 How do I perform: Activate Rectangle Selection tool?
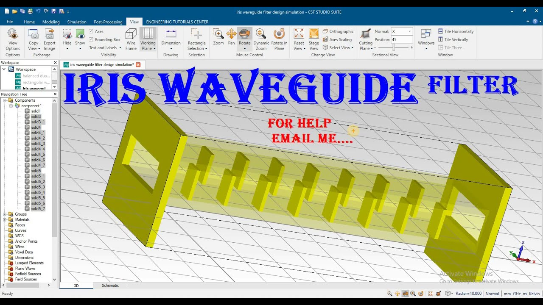click(196, 39)
